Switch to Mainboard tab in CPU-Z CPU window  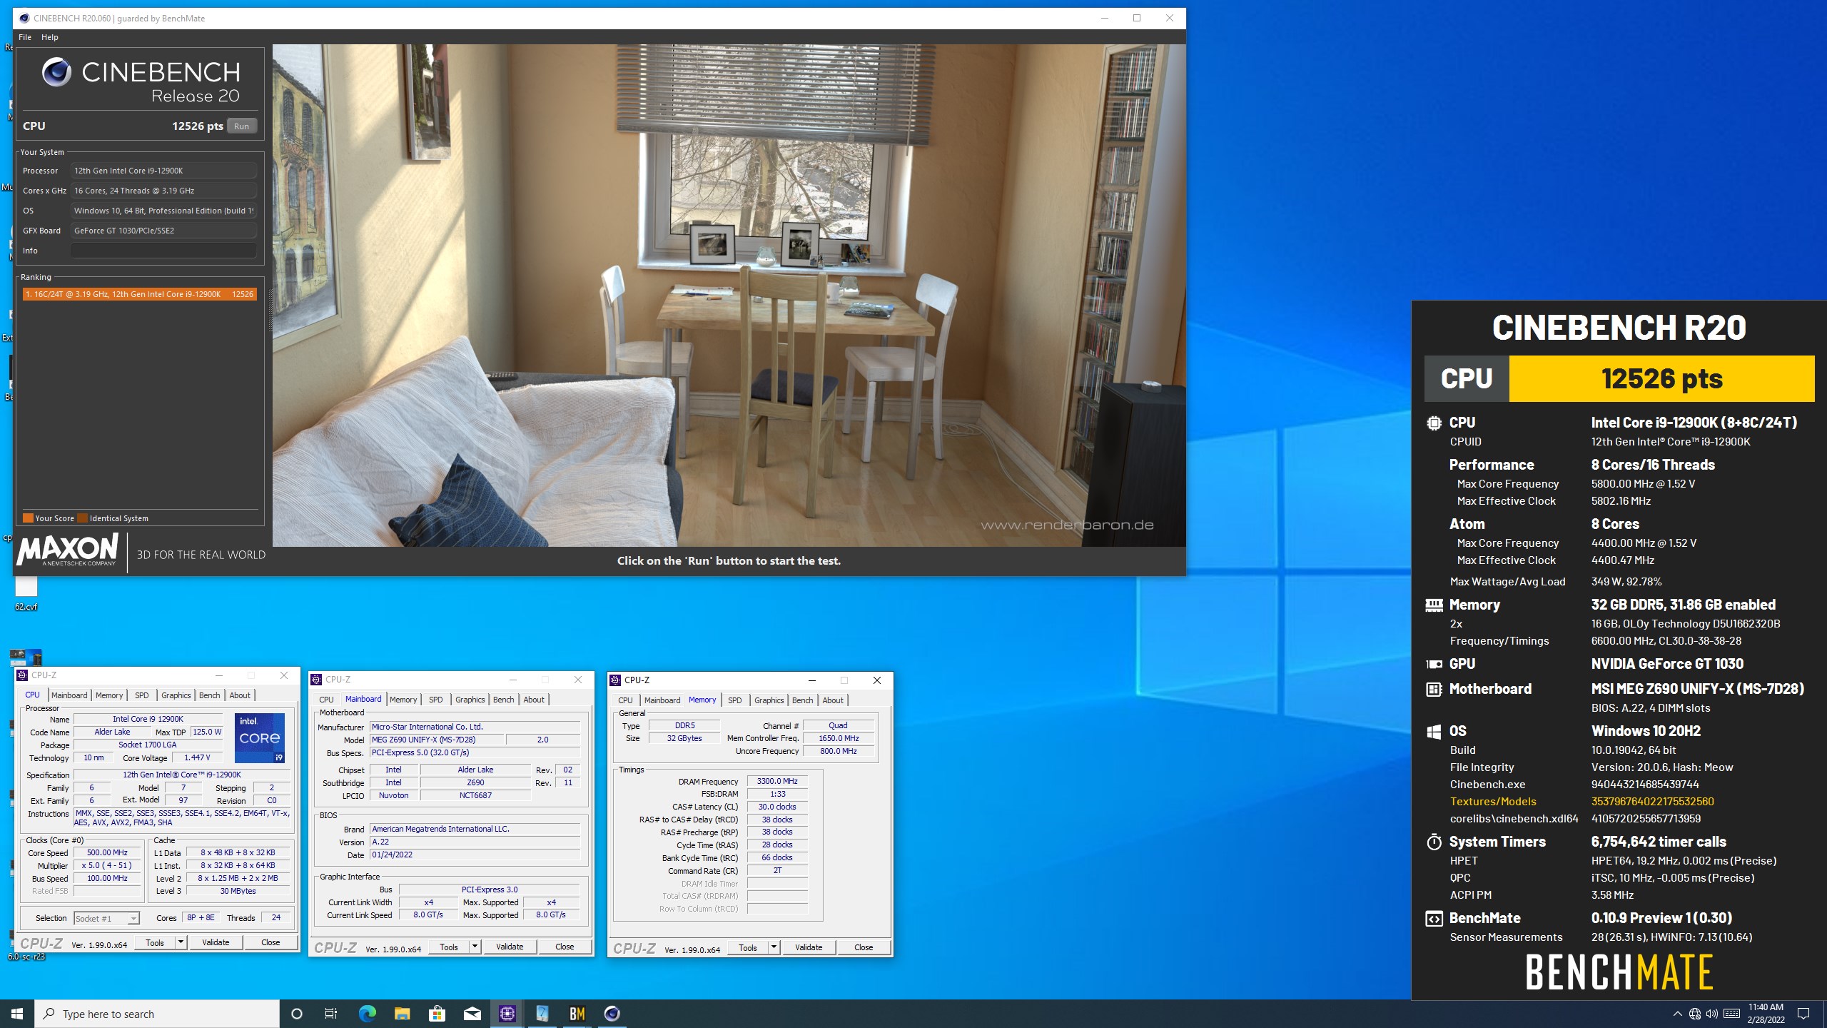coord(69,695)
